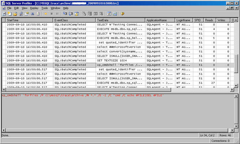
Task: Click the Help question mark icon
Action: (x=122, y=14)
